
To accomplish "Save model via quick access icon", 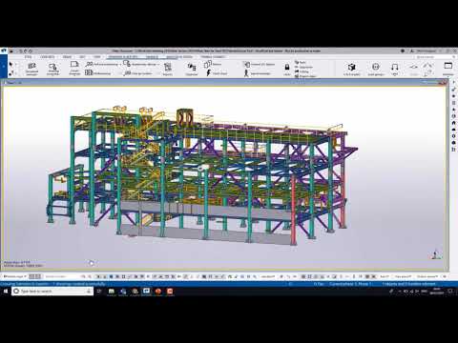I will (11, 50).
